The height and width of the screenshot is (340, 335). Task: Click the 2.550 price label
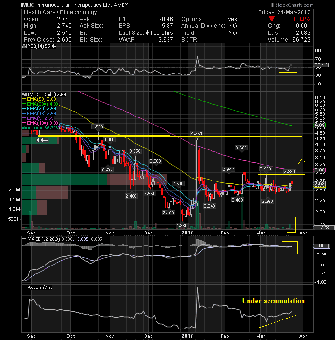(150, 193)
